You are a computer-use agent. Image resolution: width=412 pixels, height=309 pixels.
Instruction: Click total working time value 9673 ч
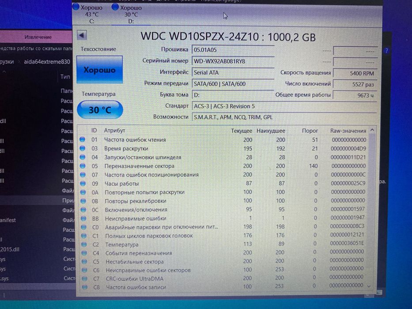[x=355, y=95]
